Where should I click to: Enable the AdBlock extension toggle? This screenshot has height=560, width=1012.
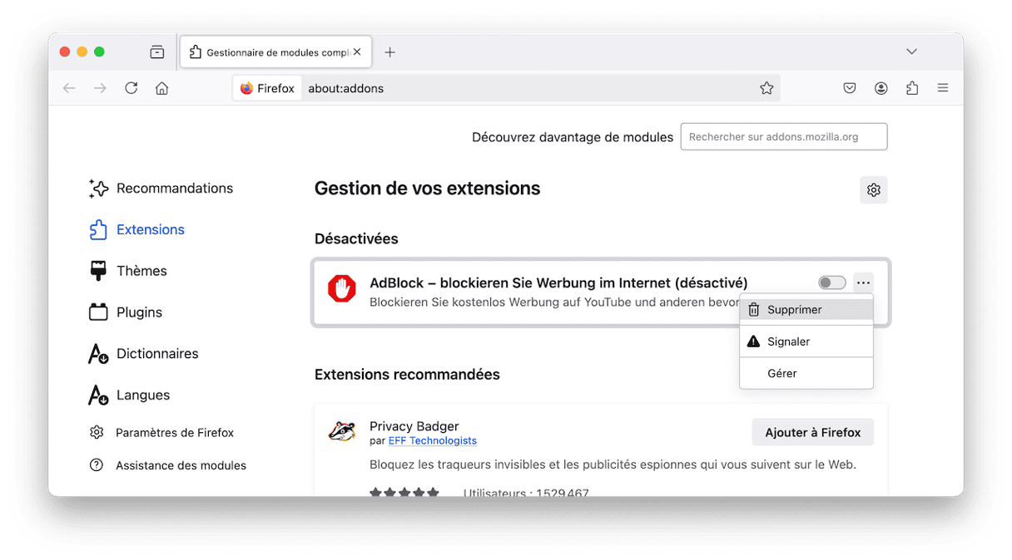point(832,283)
